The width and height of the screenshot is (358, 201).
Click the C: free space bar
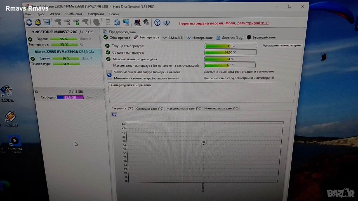point(70,97)
